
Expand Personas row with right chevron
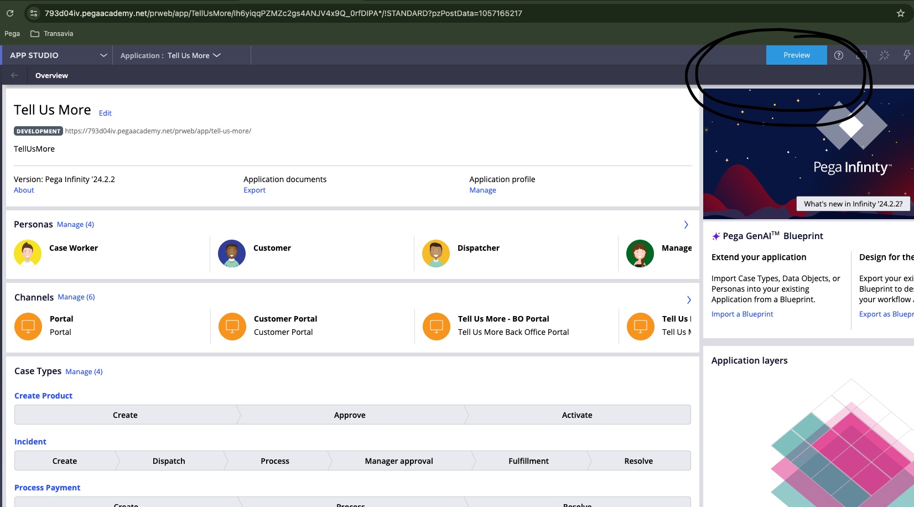pos(686,225)
